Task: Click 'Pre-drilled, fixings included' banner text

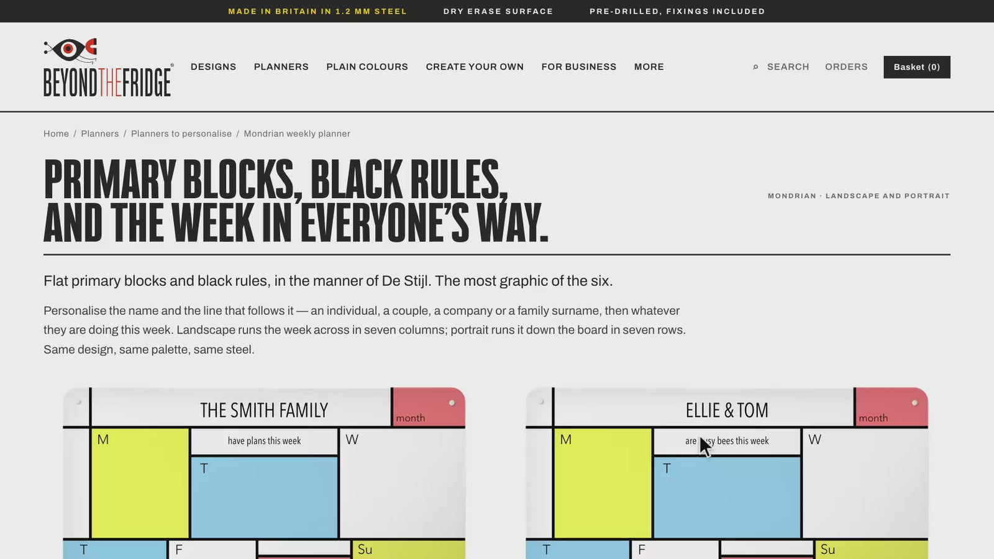Action: (677, 11)
